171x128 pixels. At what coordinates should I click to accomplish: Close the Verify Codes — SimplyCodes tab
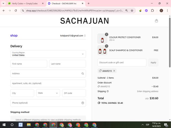43,3
